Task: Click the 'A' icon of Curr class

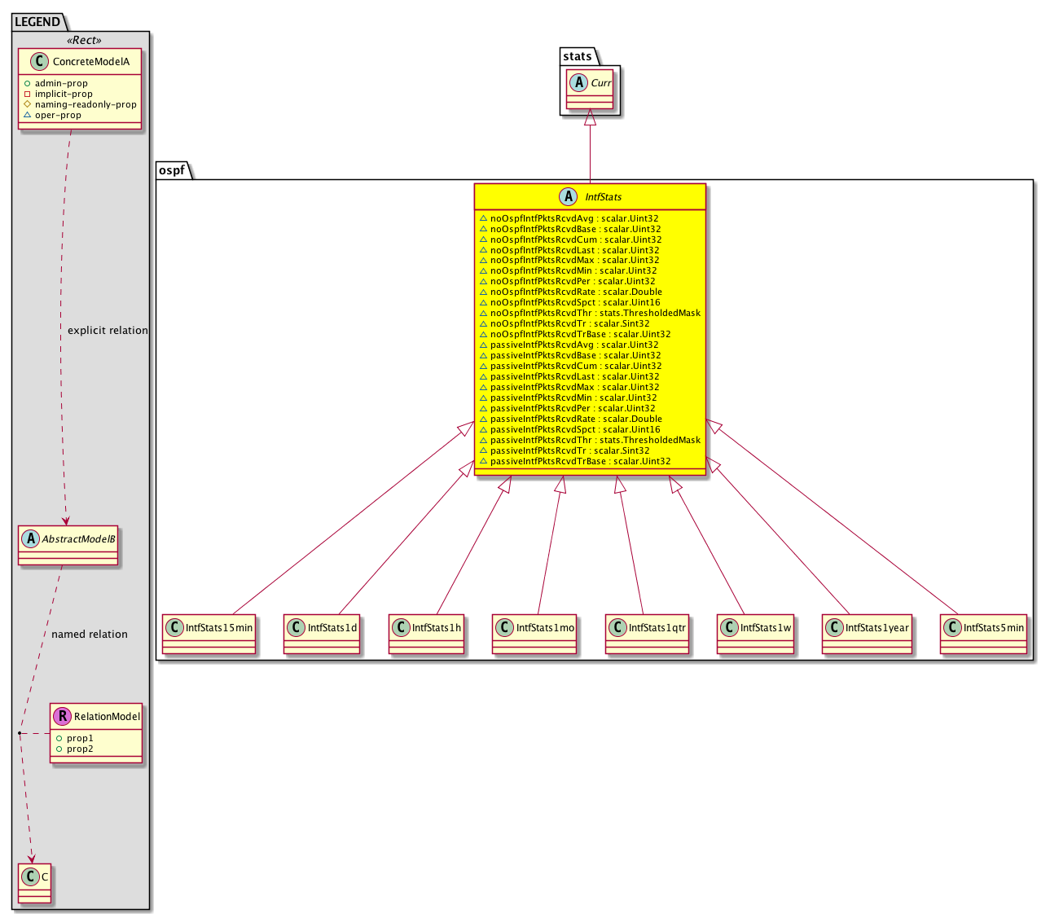Action: 579,82
